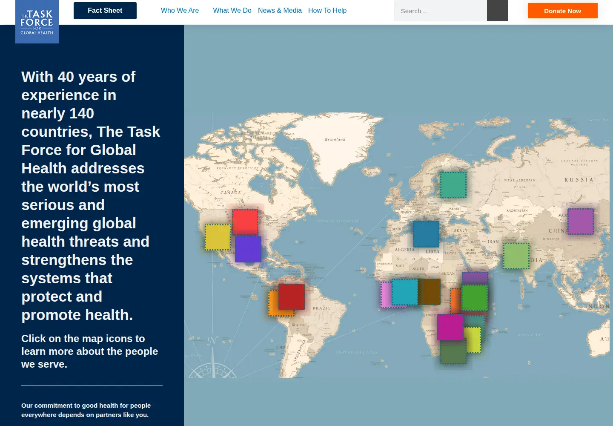
Task: Click the yellow-green map icon in southeastern Africa
Action: 473,340
